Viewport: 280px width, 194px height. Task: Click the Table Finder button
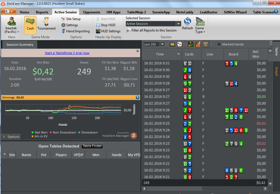(x=92, y=146)
